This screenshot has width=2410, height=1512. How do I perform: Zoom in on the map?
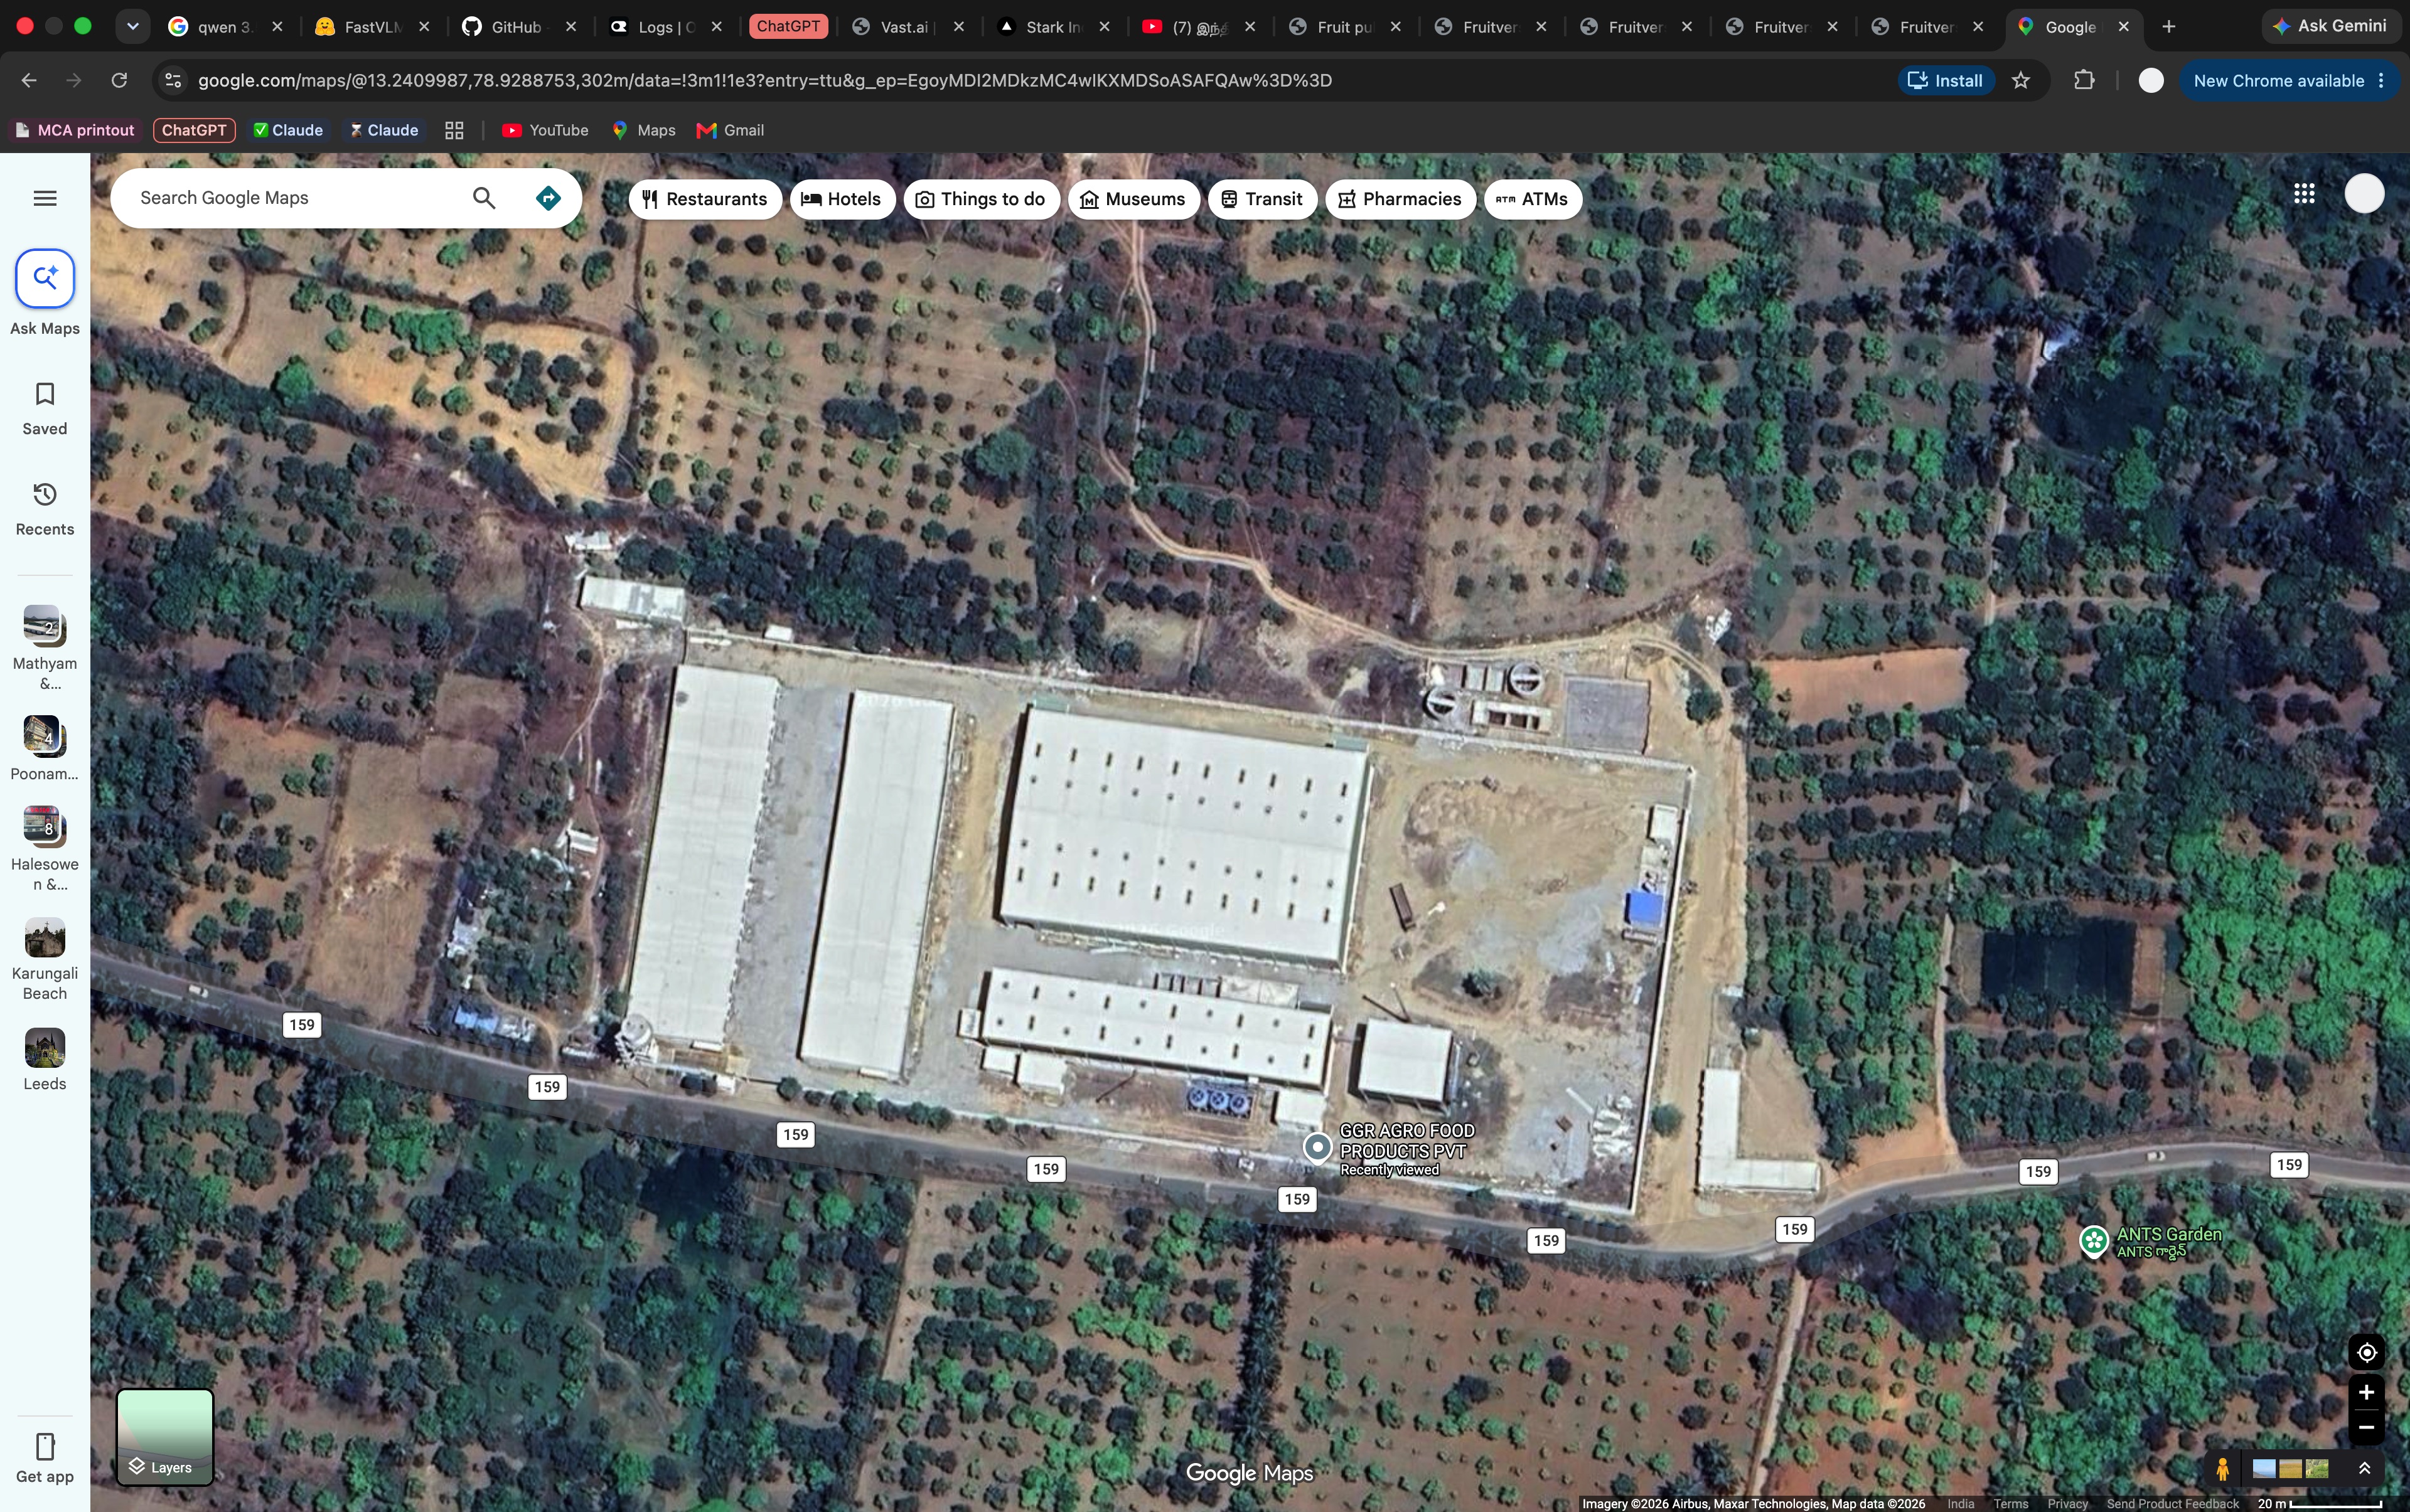[2366, 1392]
